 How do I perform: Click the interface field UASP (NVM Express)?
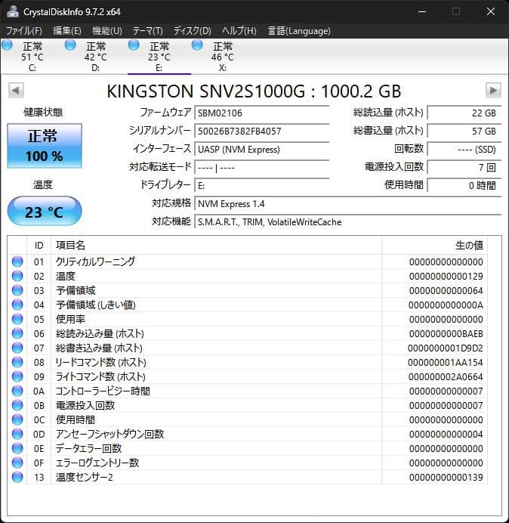click(x=261, y=149)
